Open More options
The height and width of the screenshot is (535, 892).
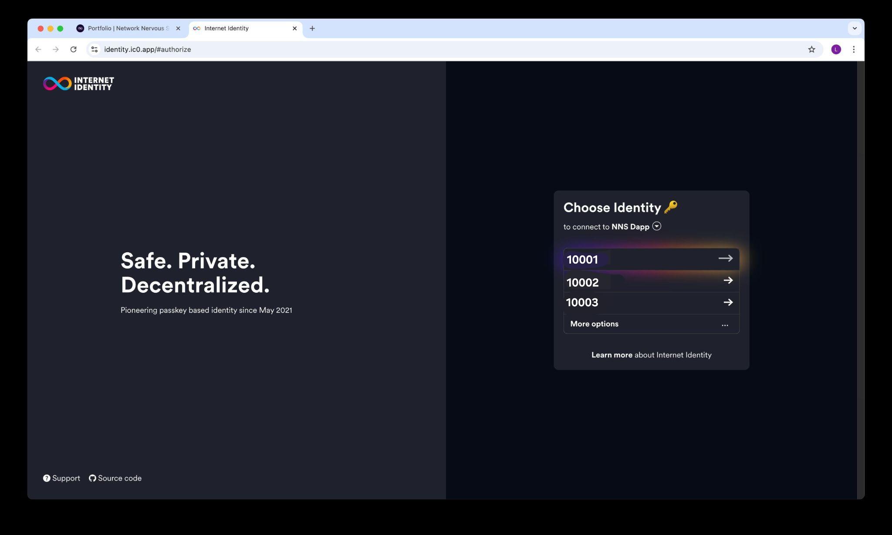[651, 324]
